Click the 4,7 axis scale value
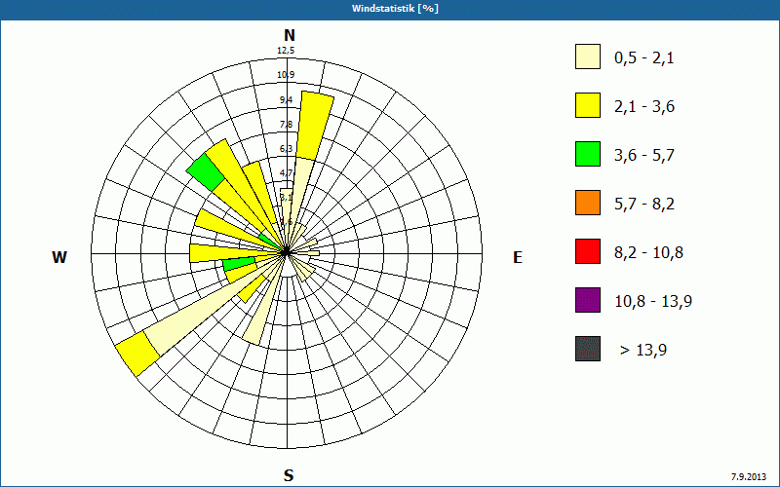Viewport: 780px width, 487px height. [286, 173]
